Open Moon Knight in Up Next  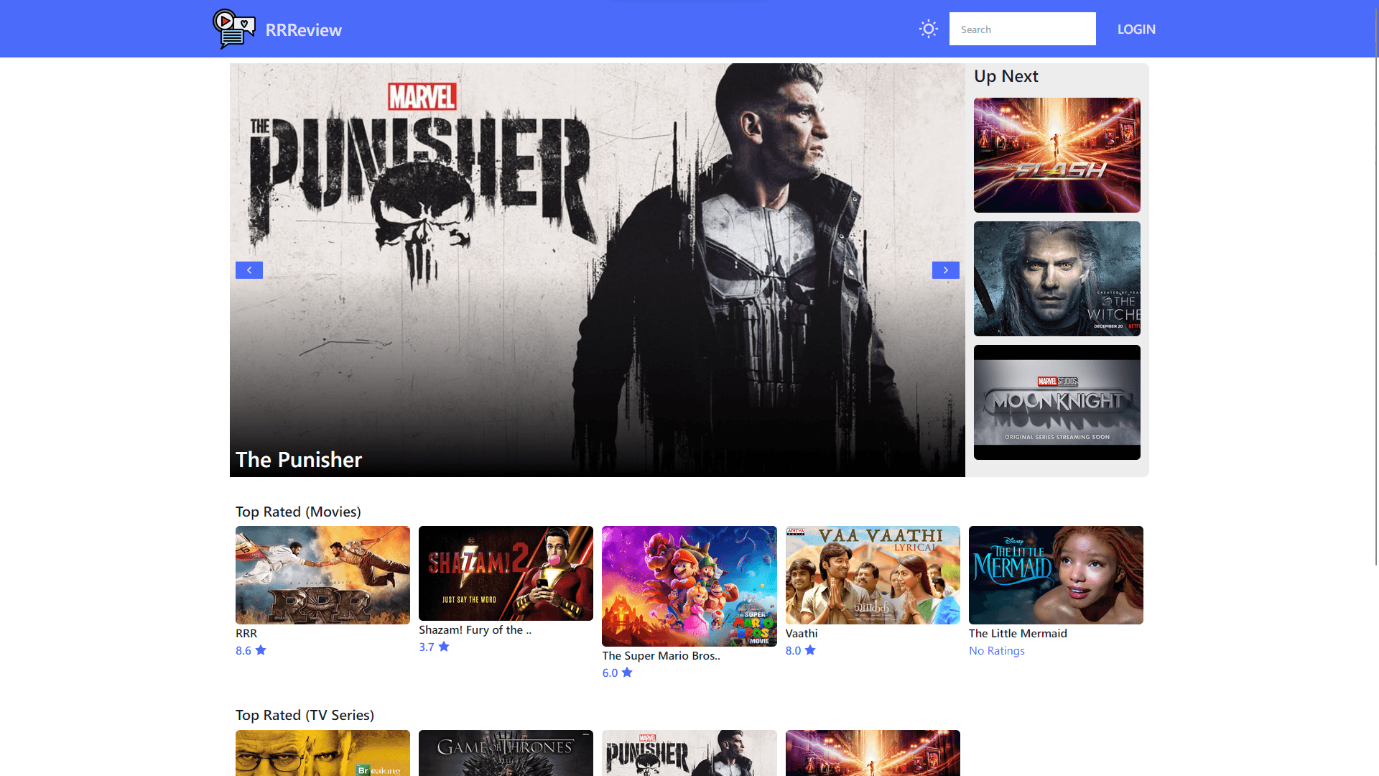point(1057,402)
